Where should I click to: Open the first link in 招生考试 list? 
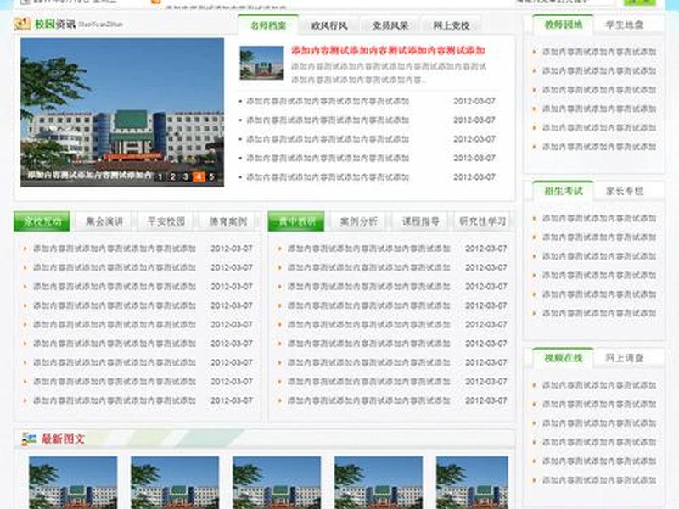point(599,219)
